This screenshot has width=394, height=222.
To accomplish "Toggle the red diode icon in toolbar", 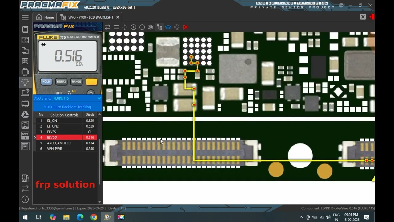I will pos(185,27).
